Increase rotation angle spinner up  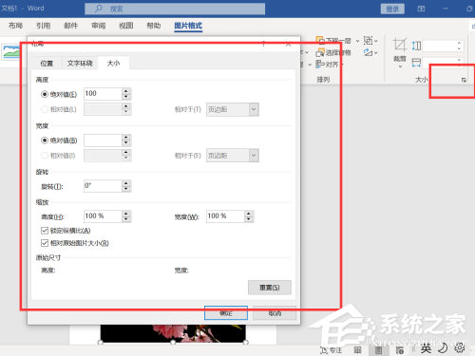click(x=126, y=183)
